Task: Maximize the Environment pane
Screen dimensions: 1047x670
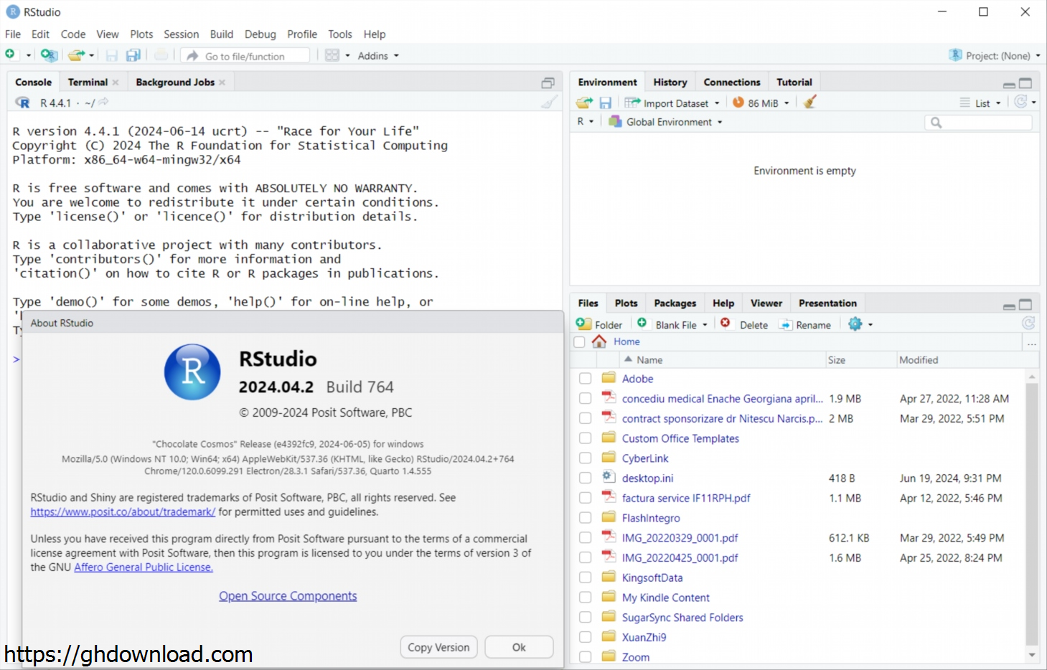Action: 1025,83
